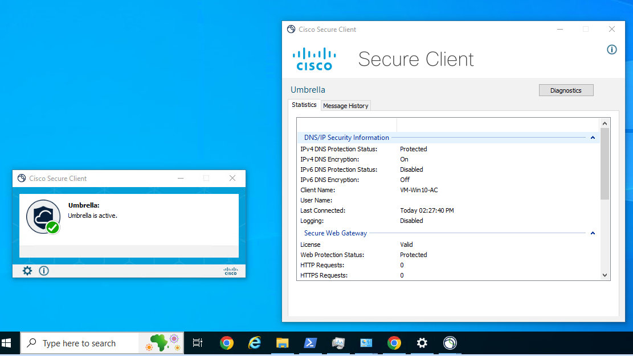
Task: Click the large Cisco logo beside Secure Client heading
Action: 314,59
